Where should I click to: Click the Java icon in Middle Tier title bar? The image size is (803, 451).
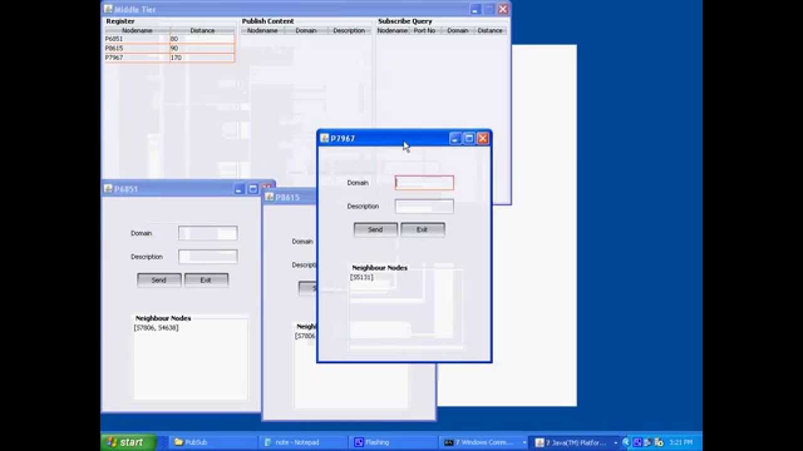tap(109, 9)
